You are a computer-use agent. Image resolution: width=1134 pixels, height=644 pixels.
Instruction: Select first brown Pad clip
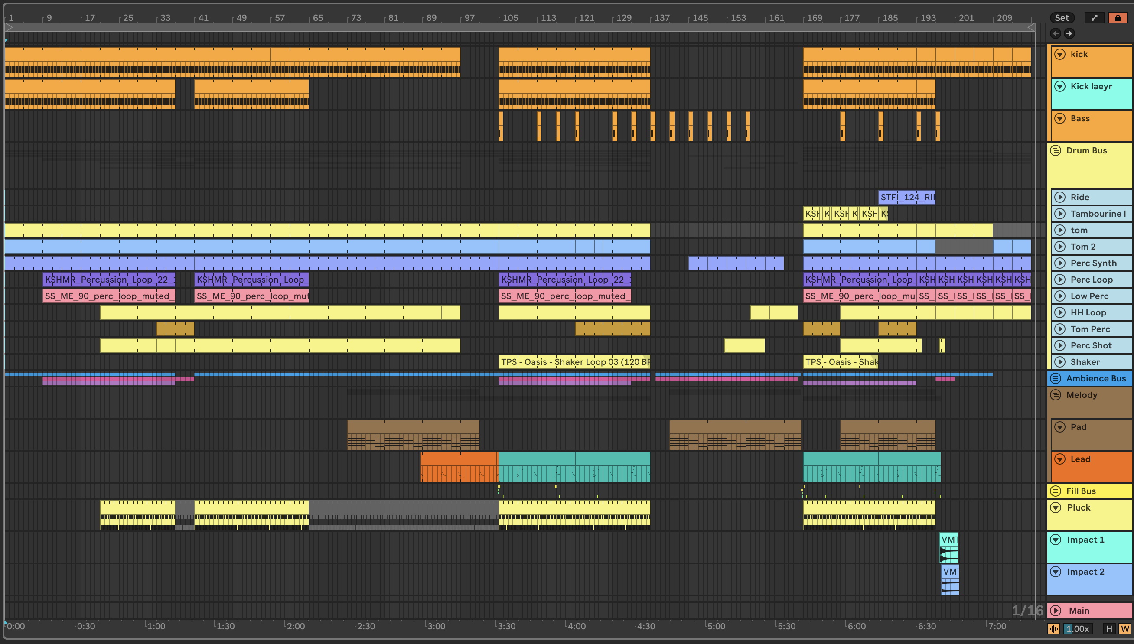413,435
